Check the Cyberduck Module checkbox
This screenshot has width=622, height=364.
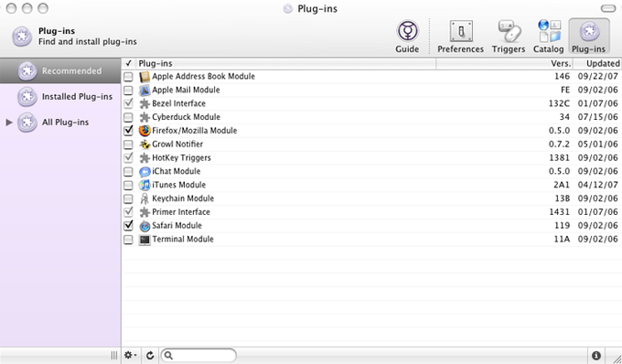(x=128, y=117)
